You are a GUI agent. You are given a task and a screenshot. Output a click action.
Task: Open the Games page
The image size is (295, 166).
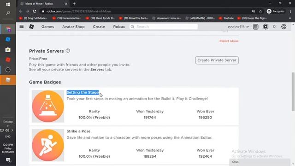coord(47,27)
